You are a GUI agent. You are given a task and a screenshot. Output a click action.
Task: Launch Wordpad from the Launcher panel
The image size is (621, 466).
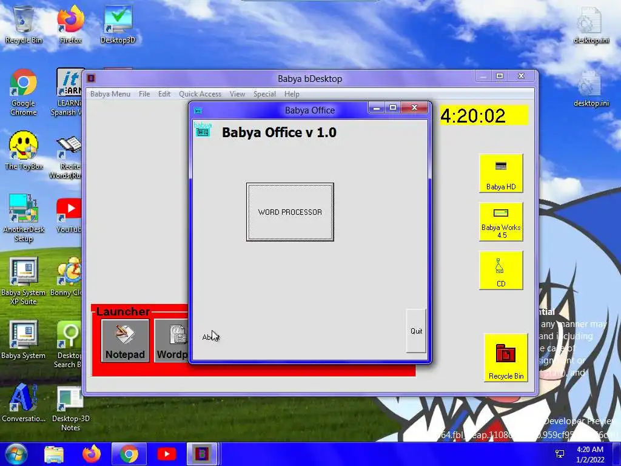172,340
